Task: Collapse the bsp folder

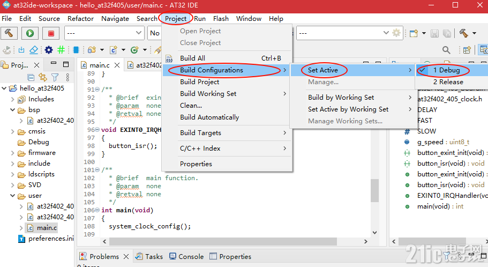Action: pyautogui.click(x=12, y=110)
